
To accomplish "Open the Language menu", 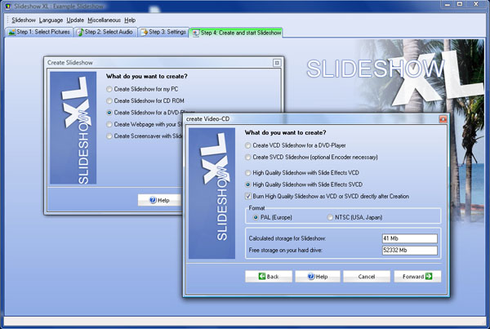I will pos(51,20).
